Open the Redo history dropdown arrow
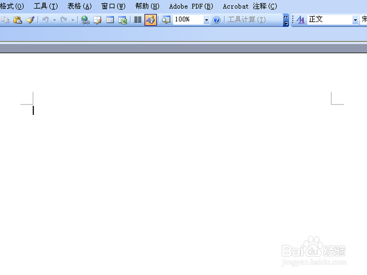Image resolution: width=367 pixels, height=275 pixels. pyautogui.click(x=72, y=20)
